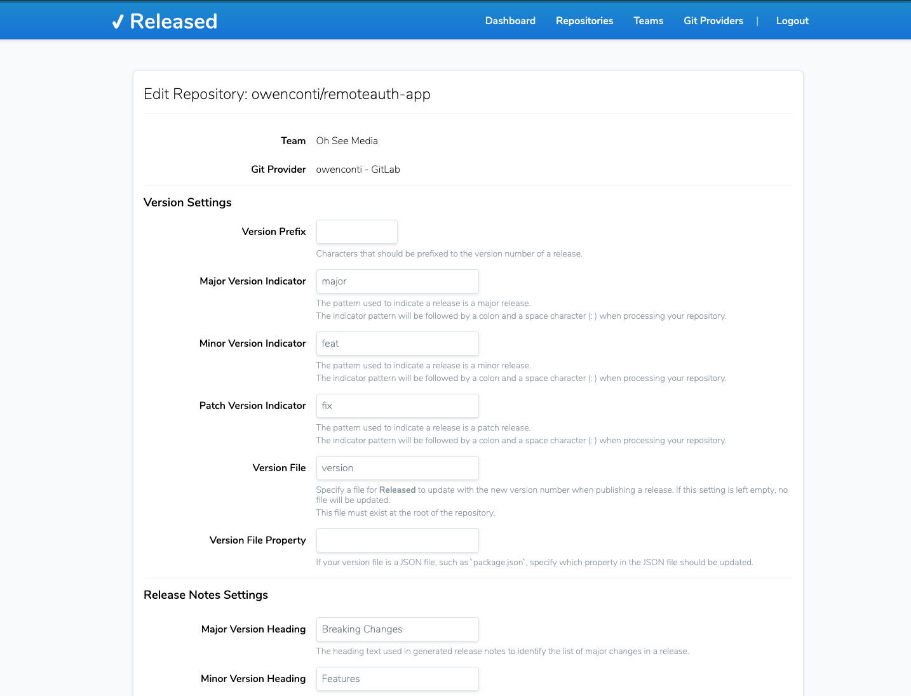Click the Minor Version Heading field
Image resolution: width=911 pixels, height=696 pixels.
pos(398,679)
